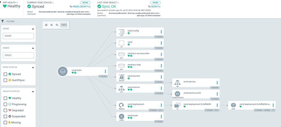Click the zoom out magnifier icon
Image resolution: width=281 pixels, height=127 pixels.
(57, 25)
